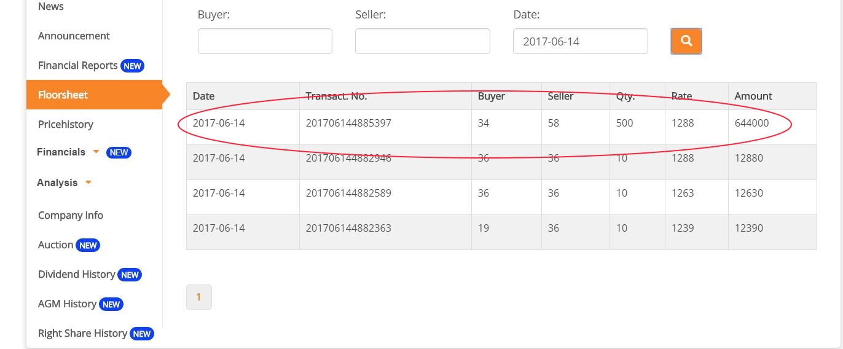This screenshot has width=843, height=349.
Task: Open the Pricehistory menu item
Action: [66, 124]
